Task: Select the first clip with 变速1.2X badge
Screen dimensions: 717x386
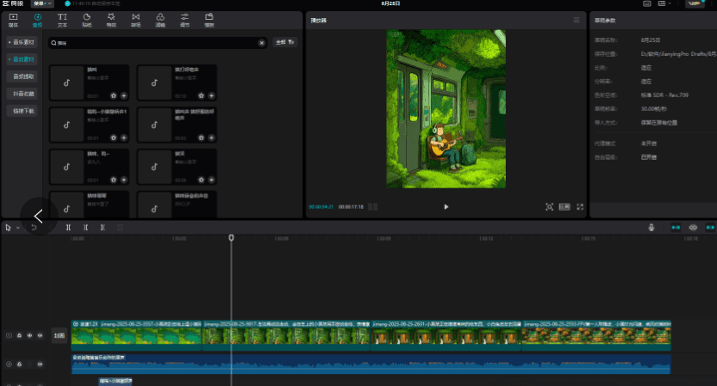Action: coord(136,335)
